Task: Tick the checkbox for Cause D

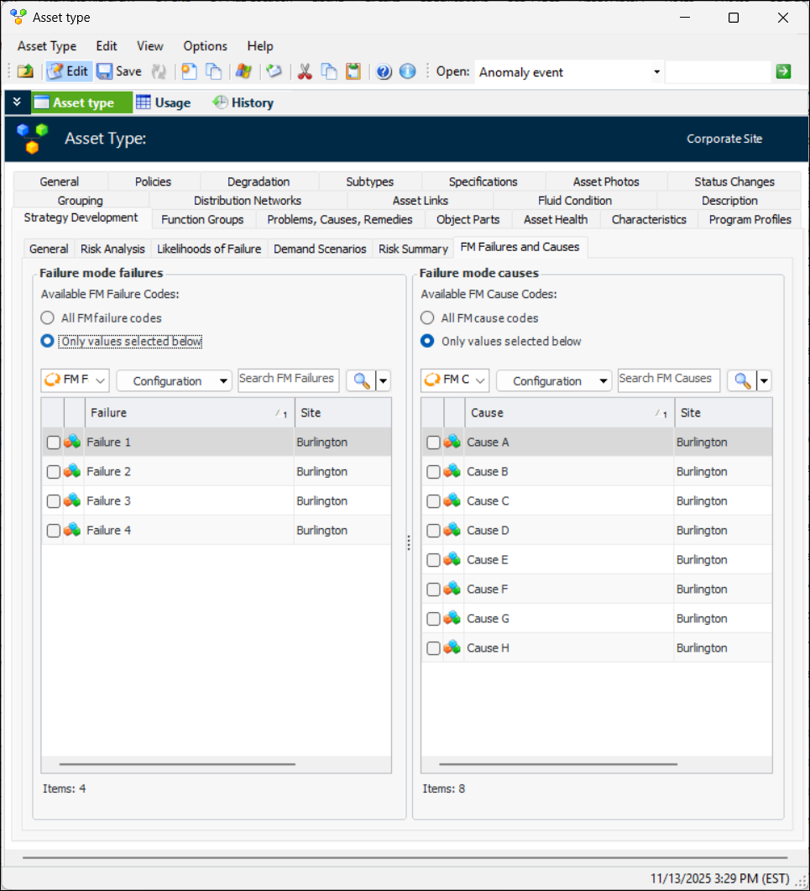Action: [x=433, y=531]
